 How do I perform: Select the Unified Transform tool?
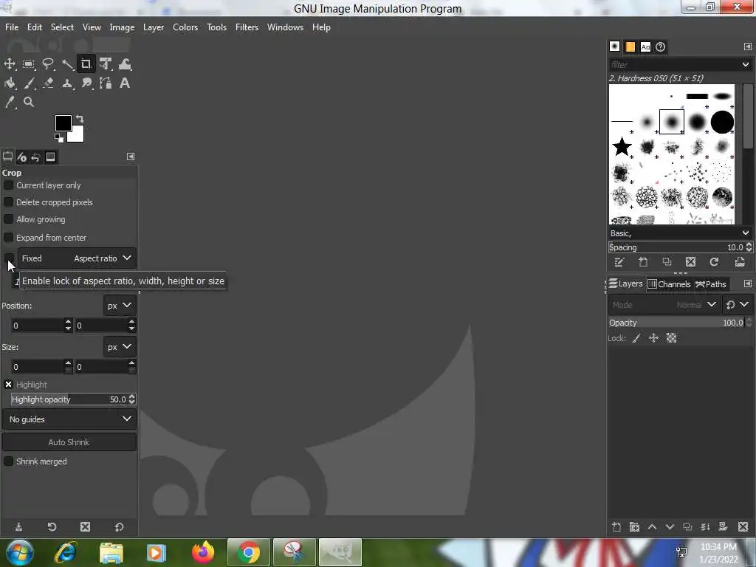pos(105,64)
